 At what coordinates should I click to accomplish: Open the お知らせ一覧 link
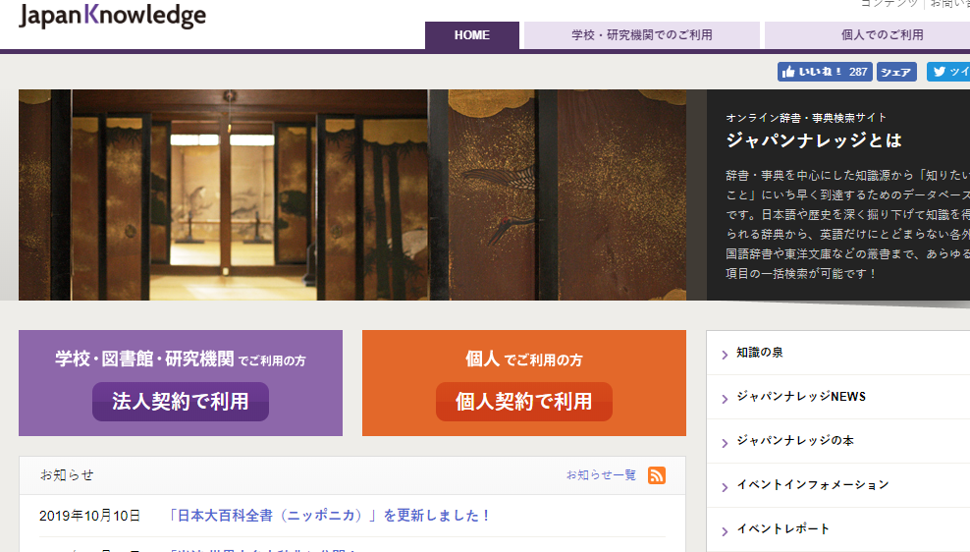(x=601, y=475)
